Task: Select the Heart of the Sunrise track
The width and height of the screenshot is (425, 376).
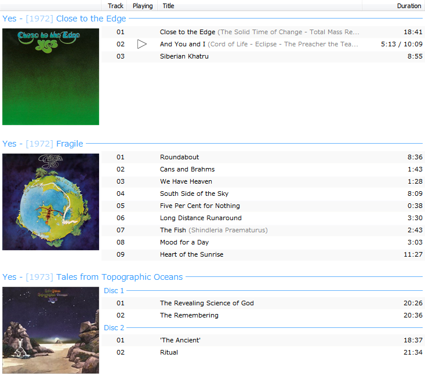Action: 263,254
